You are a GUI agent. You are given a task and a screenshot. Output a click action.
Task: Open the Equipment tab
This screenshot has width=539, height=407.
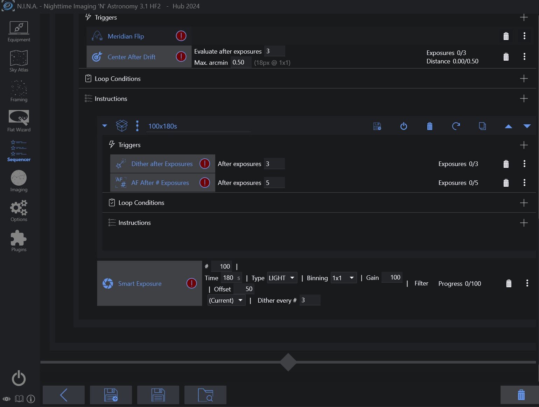(x=19, y=32)
